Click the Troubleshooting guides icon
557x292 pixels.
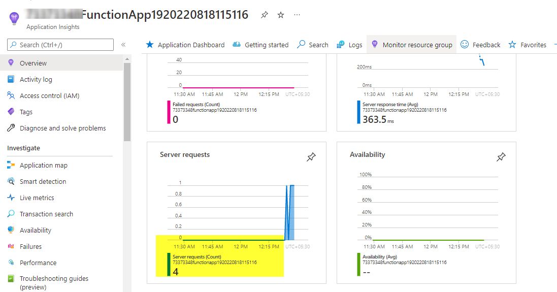click(x=11, y=278)
